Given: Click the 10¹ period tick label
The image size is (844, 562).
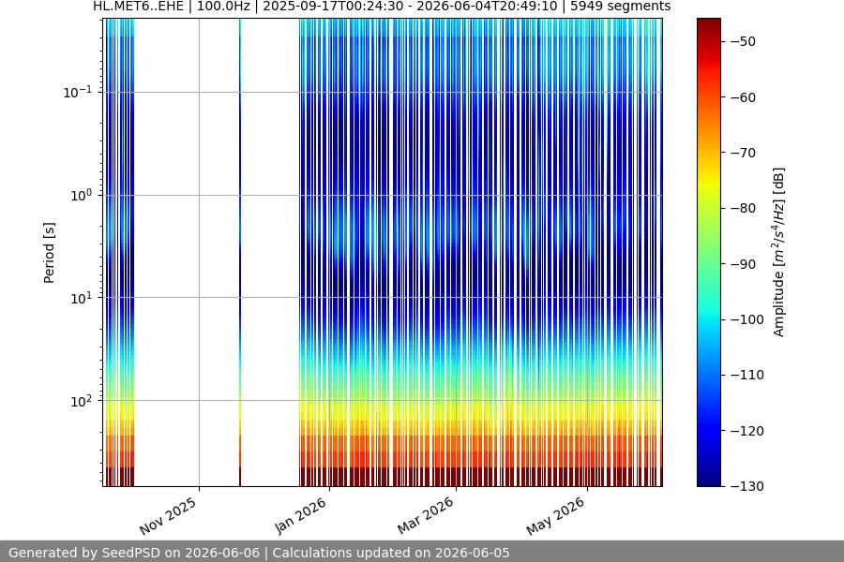Looking at the screenshot, I should [82, 298].
